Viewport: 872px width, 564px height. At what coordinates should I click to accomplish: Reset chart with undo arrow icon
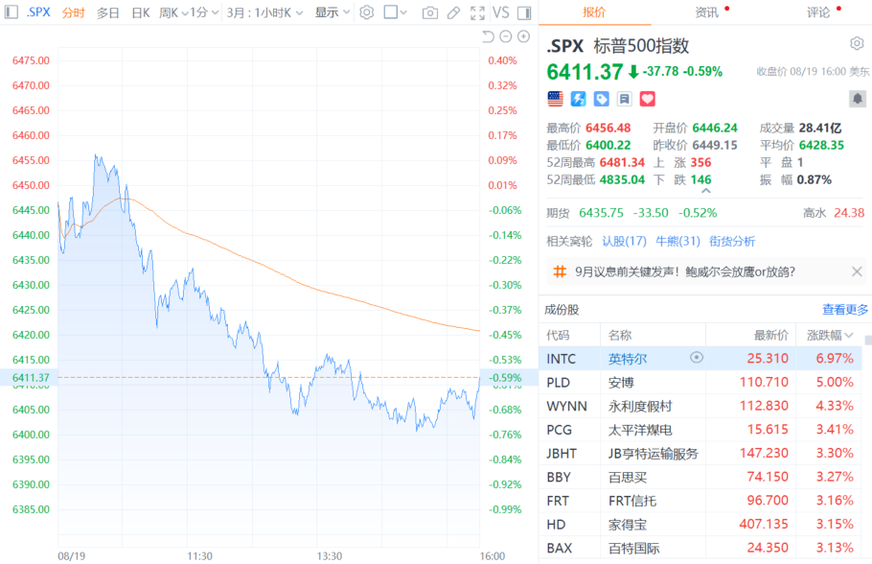click(x=488, y=36)
